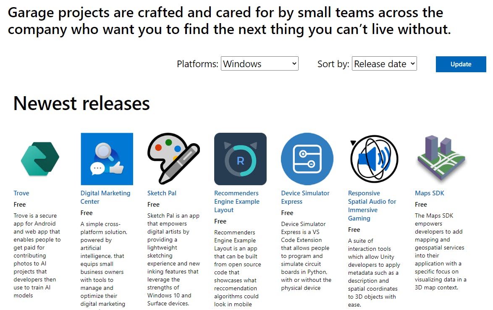Click the Free label under Maps SDK

[x=421, y=205]
